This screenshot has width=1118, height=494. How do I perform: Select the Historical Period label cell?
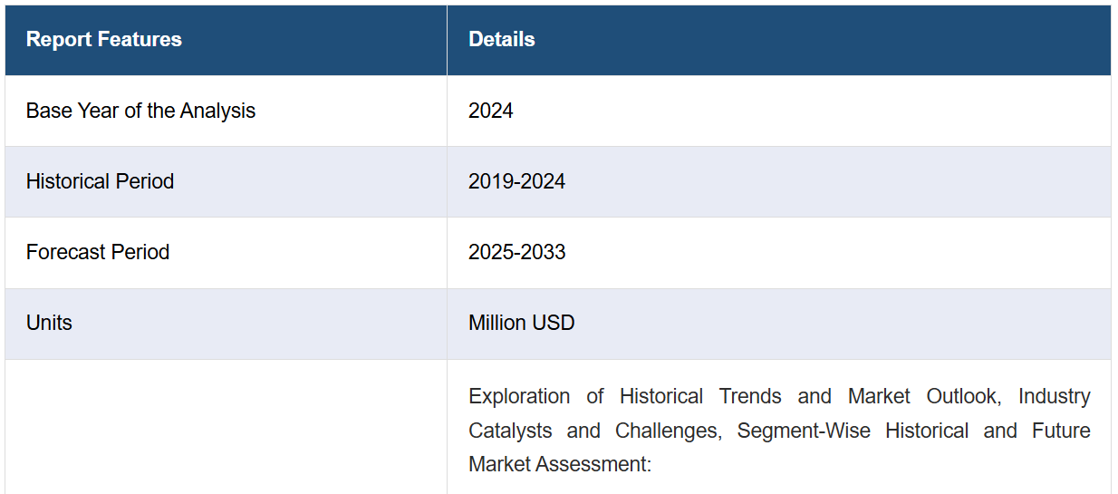click(x=226, y=181)
